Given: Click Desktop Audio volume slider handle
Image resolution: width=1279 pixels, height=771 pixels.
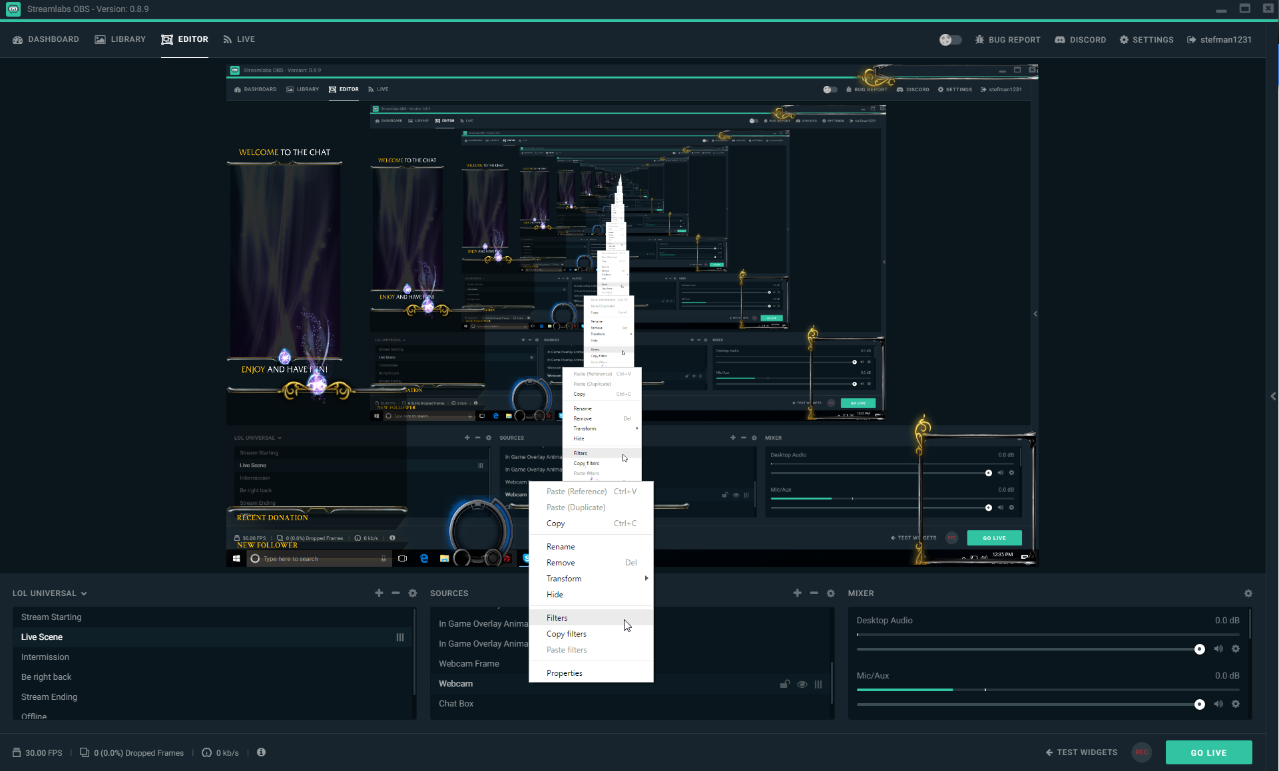Looking at the screenshot, I should click(x=1200, y=649).
